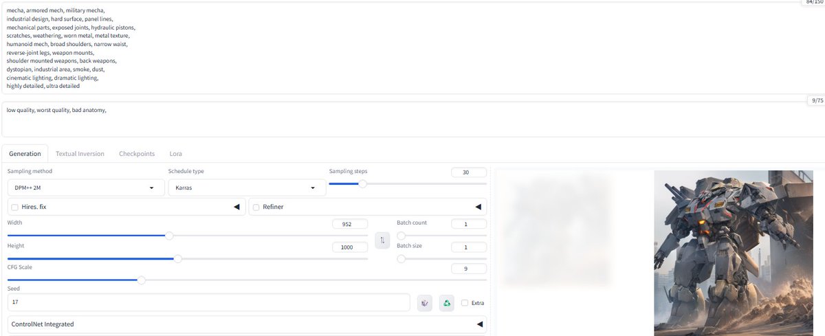The height and width of the screenshot is (336, 825).
Task: Adjust the CFG Scale slider handle
Action: [142, 280]
